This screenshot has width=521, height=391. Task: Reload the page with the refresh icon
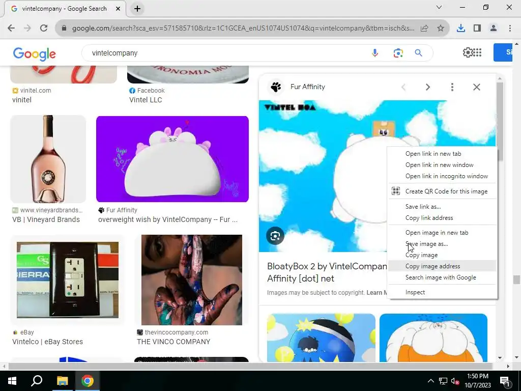44,29
